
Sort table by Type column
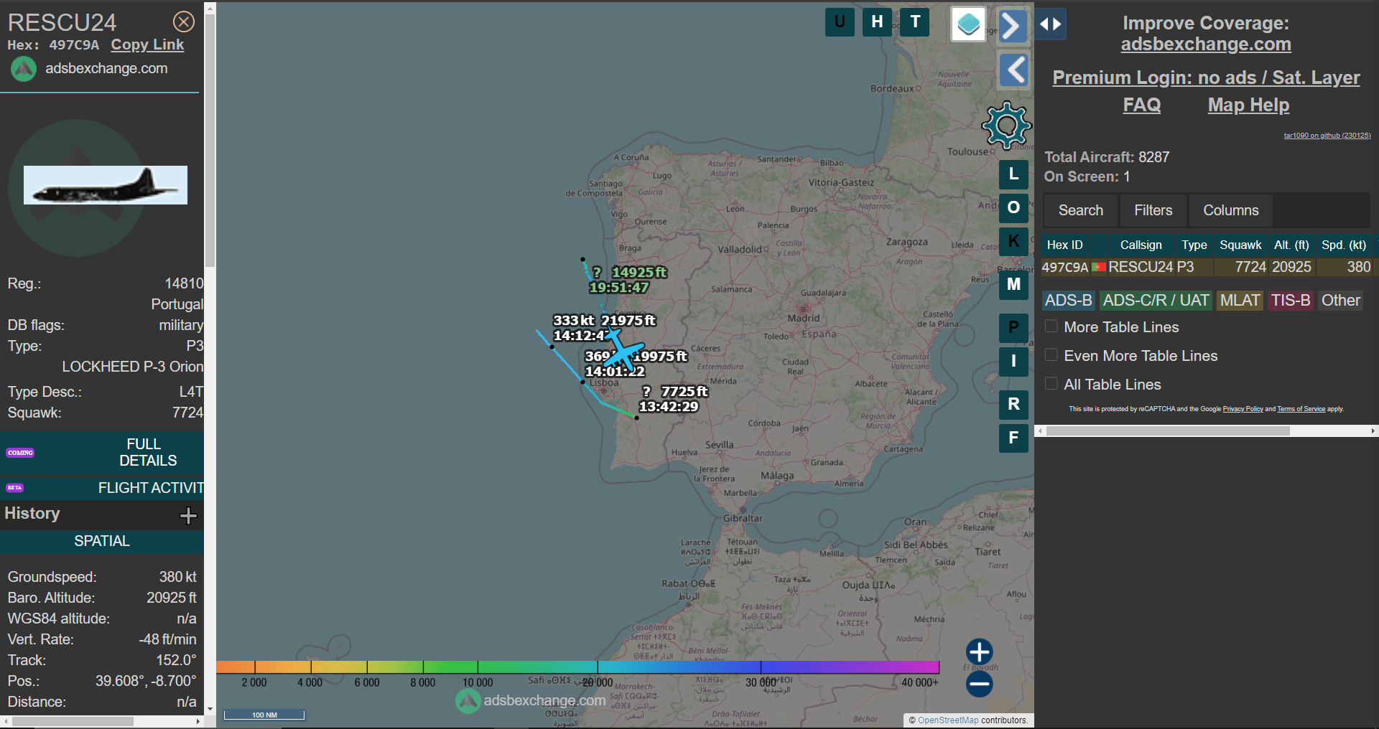coord(1194,245)
